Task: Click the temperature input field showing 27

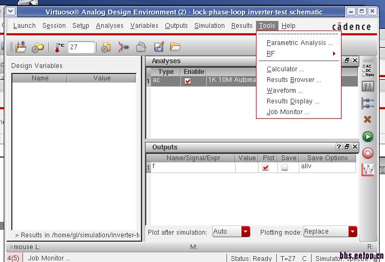Action: pos(81,47)
